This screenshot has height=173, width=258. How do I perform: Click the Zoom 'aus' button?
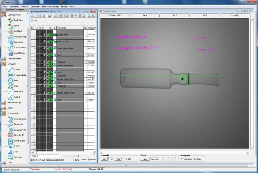(x=145, y=159)
